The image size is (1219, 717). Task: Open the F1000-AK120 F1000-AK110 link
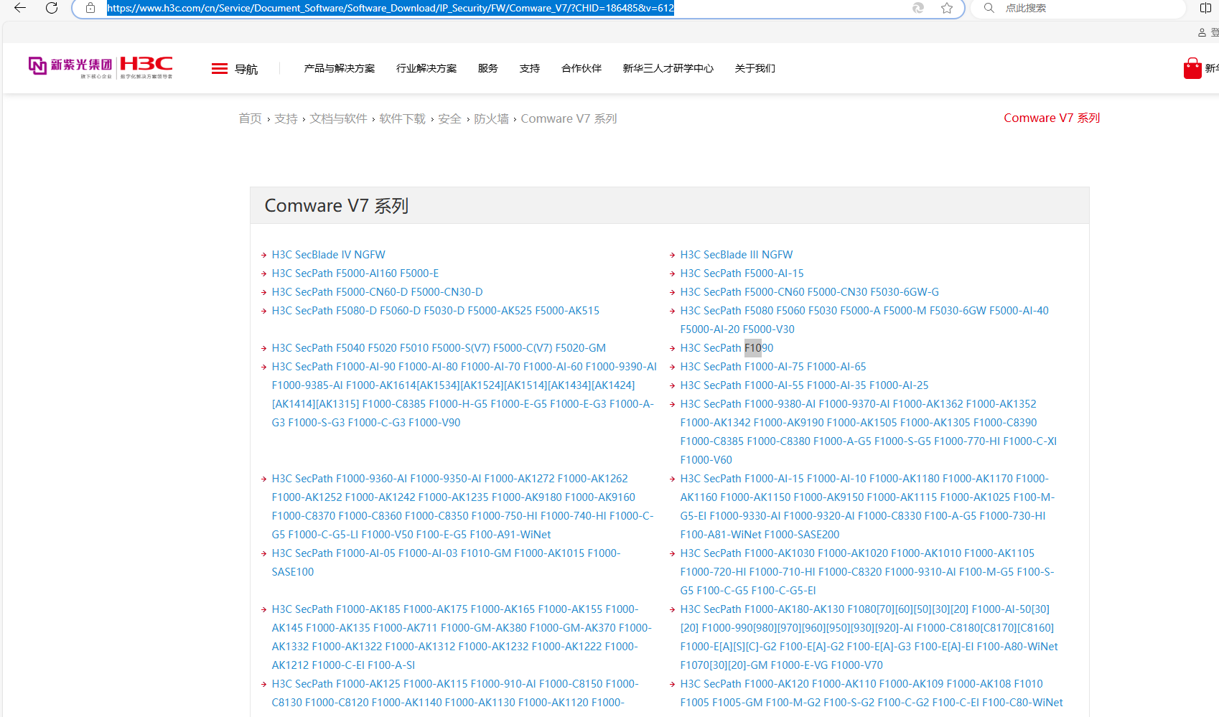[x=872, y=693]
